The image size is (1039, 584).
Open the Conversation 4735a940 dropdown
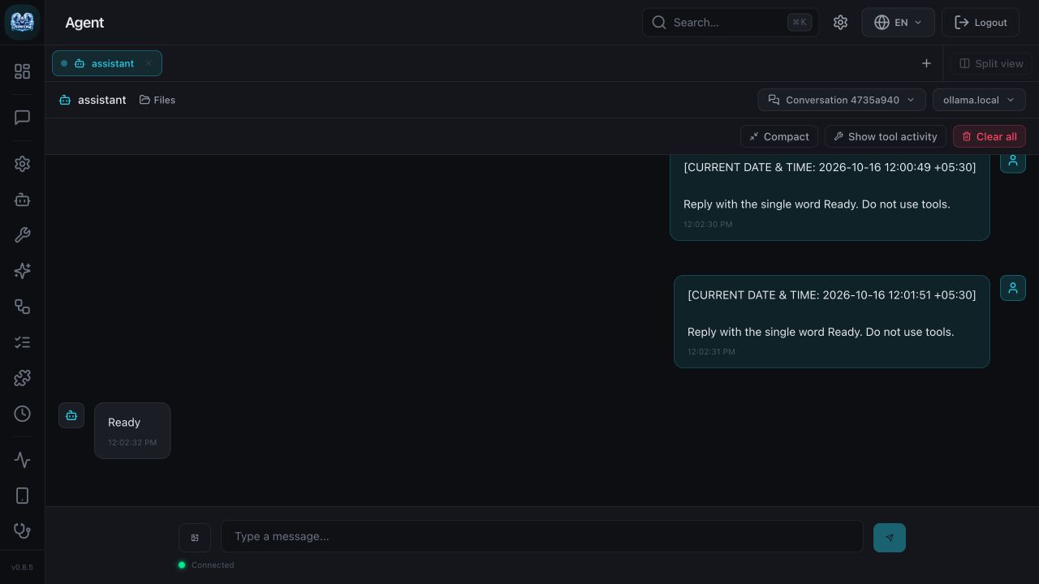click(x=842, y=100)
